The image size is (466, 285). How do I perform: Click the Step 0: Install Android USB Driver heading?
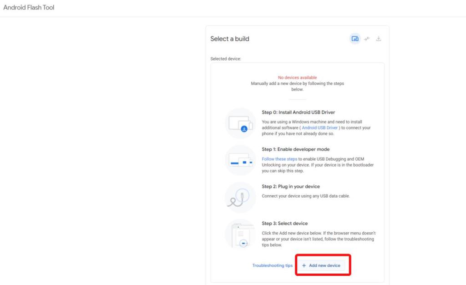pos(299,112)
